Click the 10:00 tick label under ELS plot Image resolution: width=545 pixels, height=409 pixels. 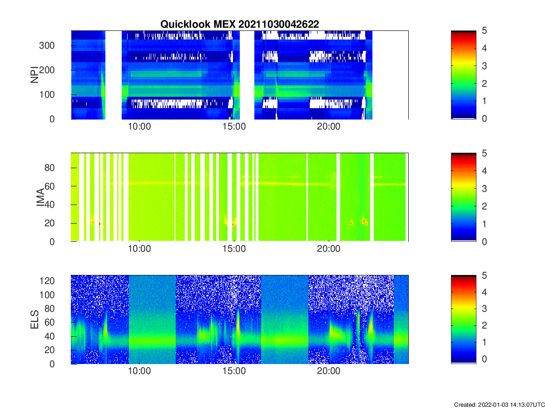click(139, 371)
